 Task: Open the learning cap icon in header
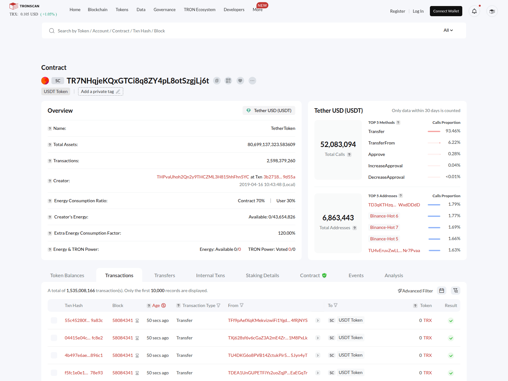tap(492, 11)
